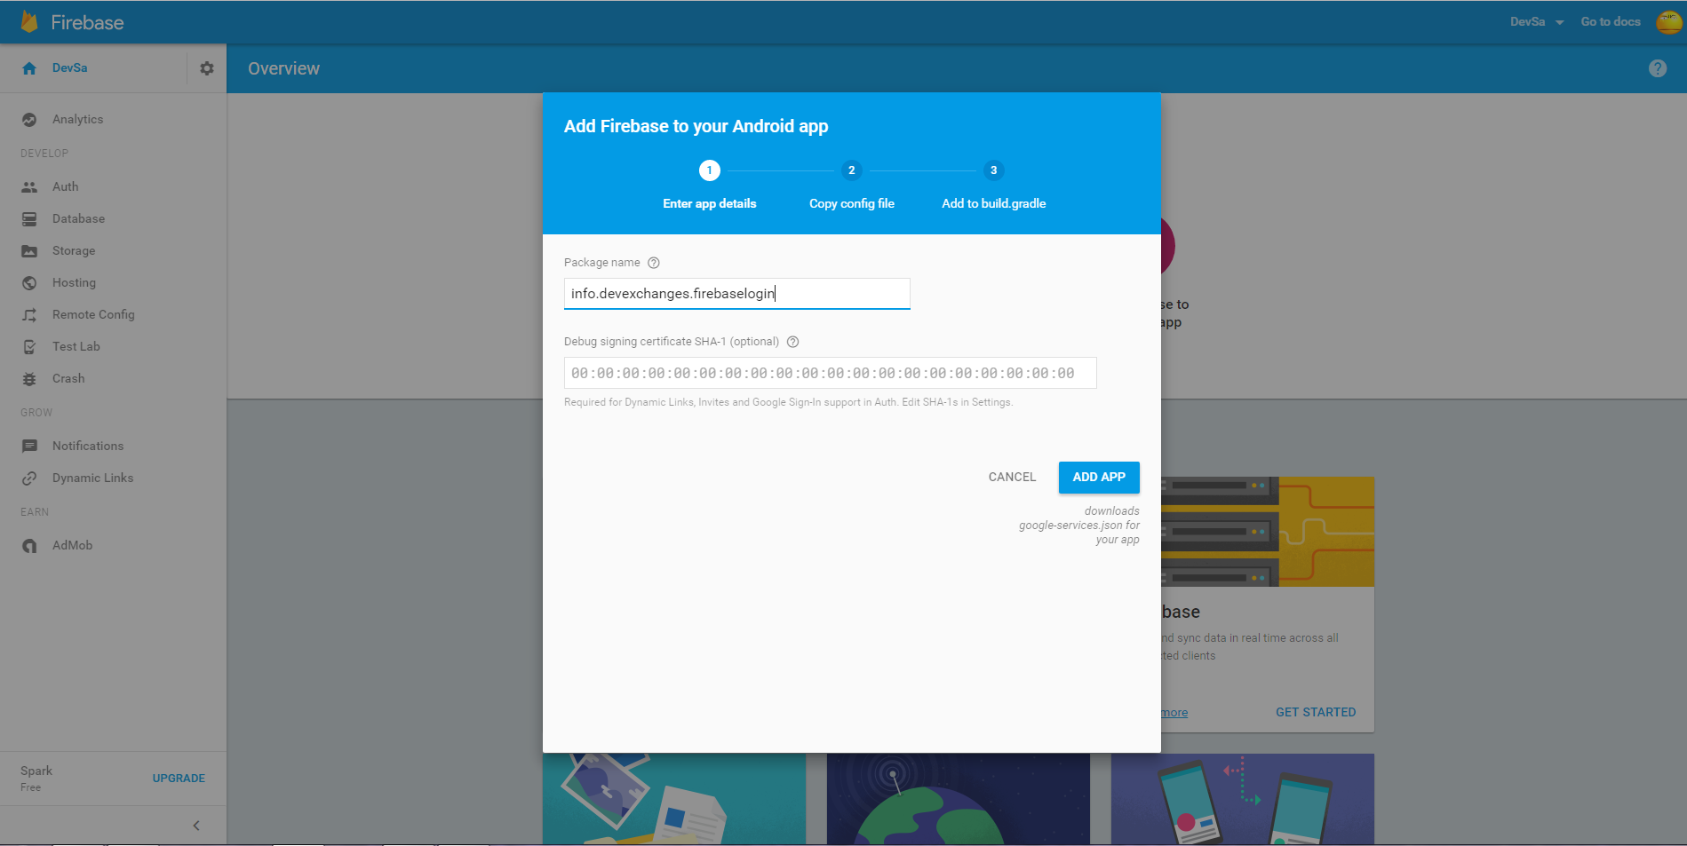Click the AdMob logo icon

click(29, 546)
